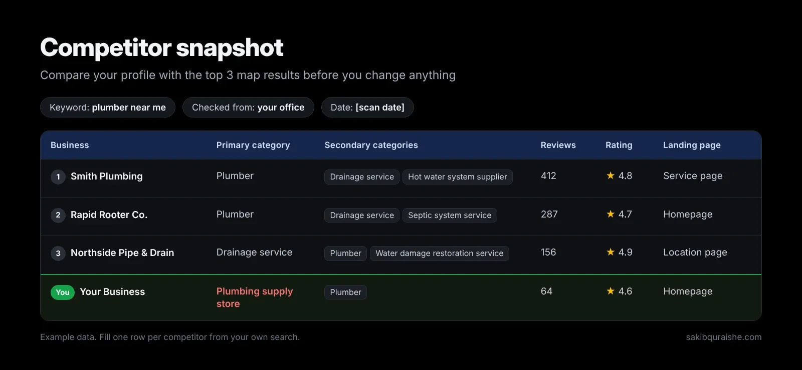802x370 pixels.
Task: Click the Northside Pipe & Drain business name
Action: coord(122,252)
